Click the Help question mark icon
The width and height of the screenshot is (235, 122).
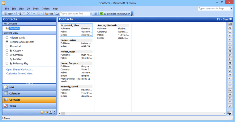point(96,14)
